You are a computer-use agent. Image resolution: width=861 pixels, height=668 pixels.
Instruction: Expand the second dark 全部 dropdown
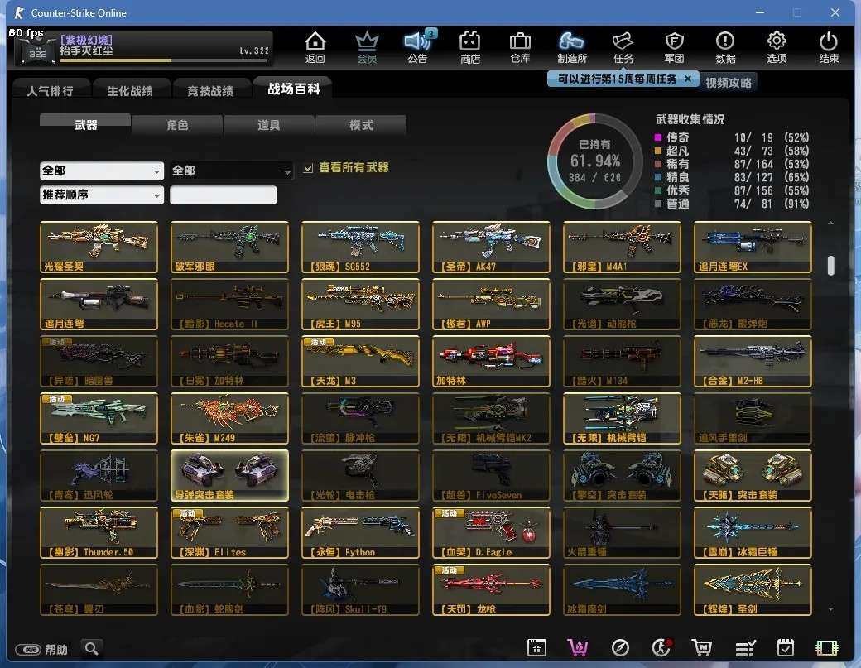(231, 171)
